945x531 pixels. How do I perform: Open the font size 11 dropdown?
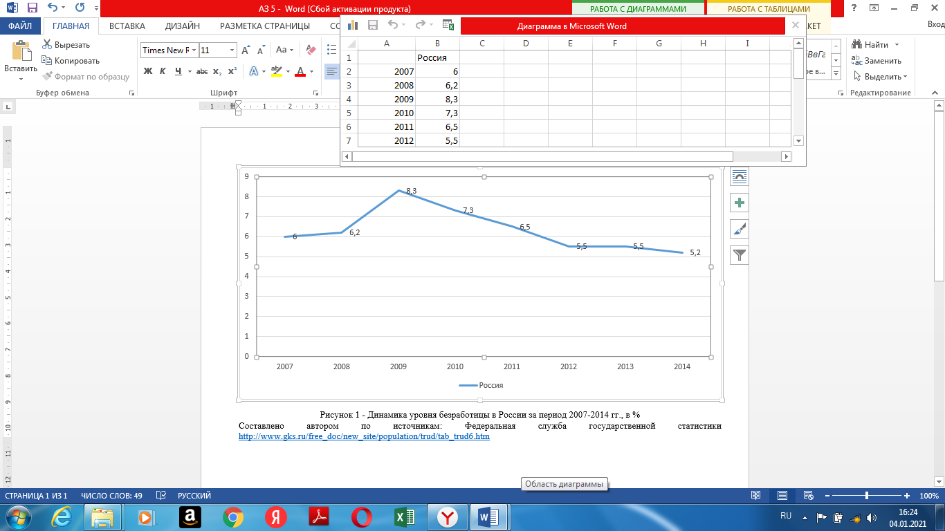click(232, 50)
